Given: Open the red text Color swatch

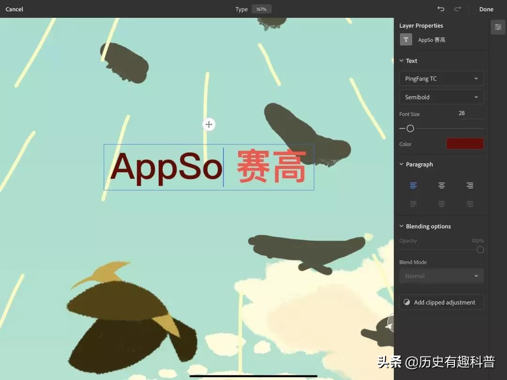Looking at the screenshot, I should coord(465,144).
